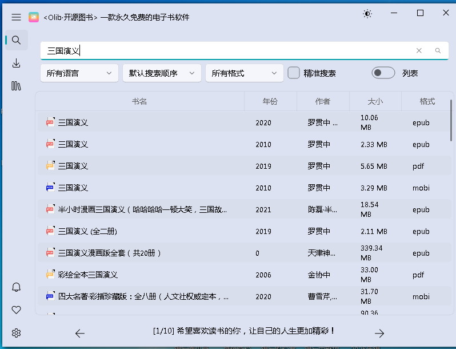Click pdf icon of 三国演义 2019 5.65 MB row

tap(50, 165)
